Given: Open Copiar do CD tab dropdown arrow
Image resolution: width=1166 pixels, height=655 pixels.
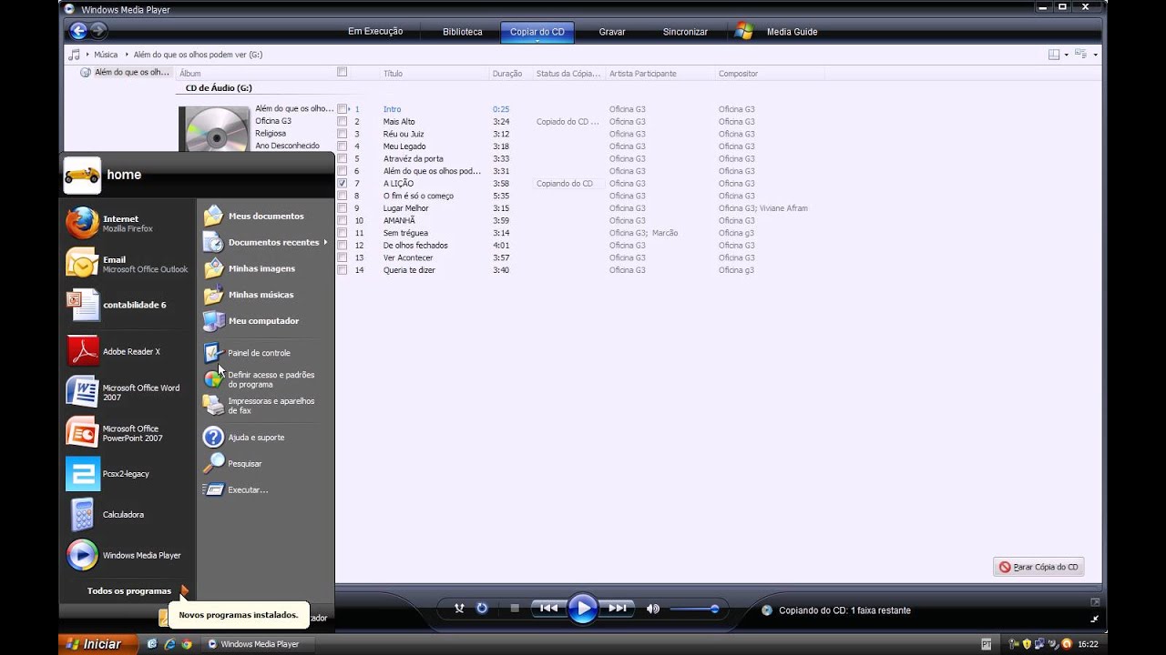Looking at the screenshot, I should (x=537, y=40).
